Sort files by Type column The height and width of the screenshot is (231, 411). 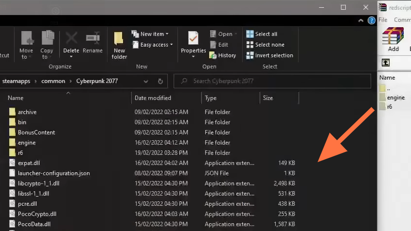tap(211, 98)
